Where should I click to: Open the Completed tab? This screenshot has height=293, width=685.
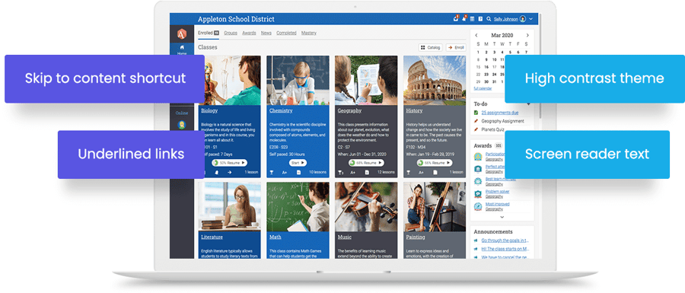click(x=286, y=33)
